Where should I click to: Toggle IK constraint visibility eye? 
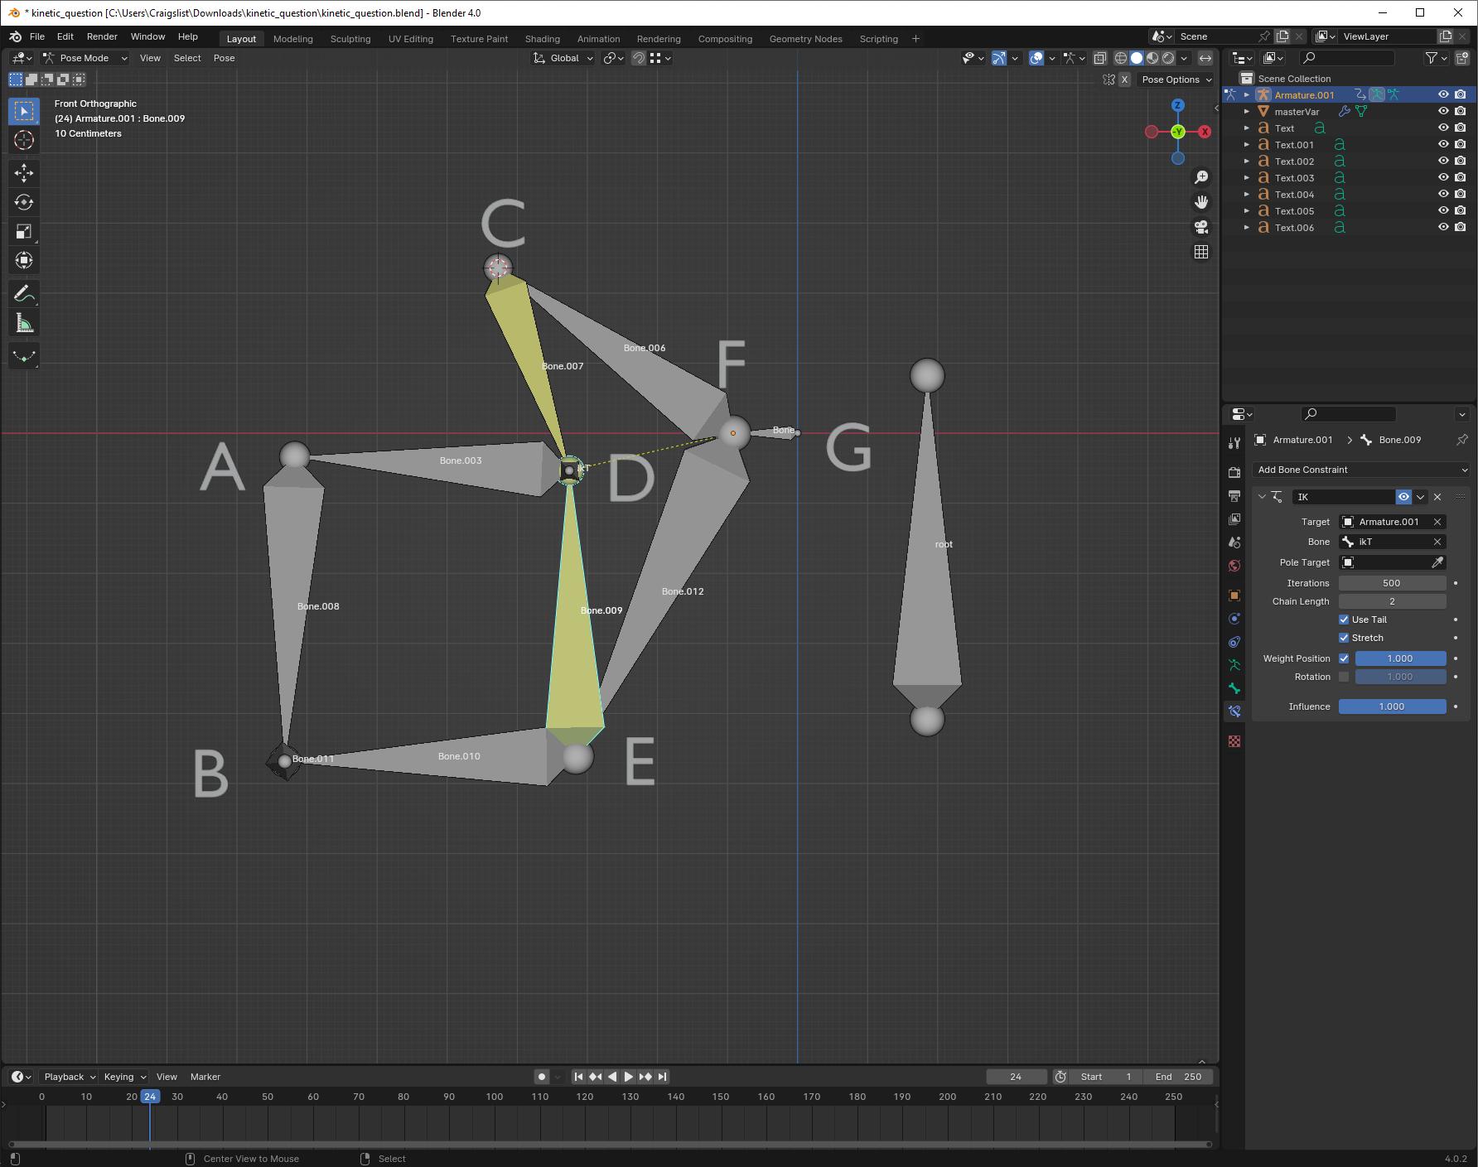1403,497
